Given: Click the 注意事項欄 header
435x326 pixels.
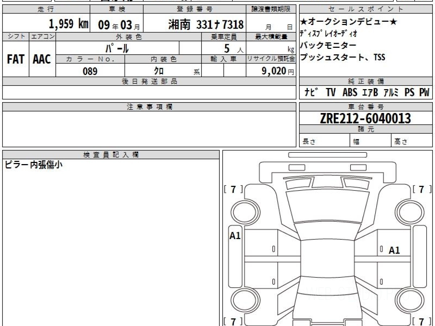Looking at the screenshot, I should pyautogui.click(x=149, y=107).
